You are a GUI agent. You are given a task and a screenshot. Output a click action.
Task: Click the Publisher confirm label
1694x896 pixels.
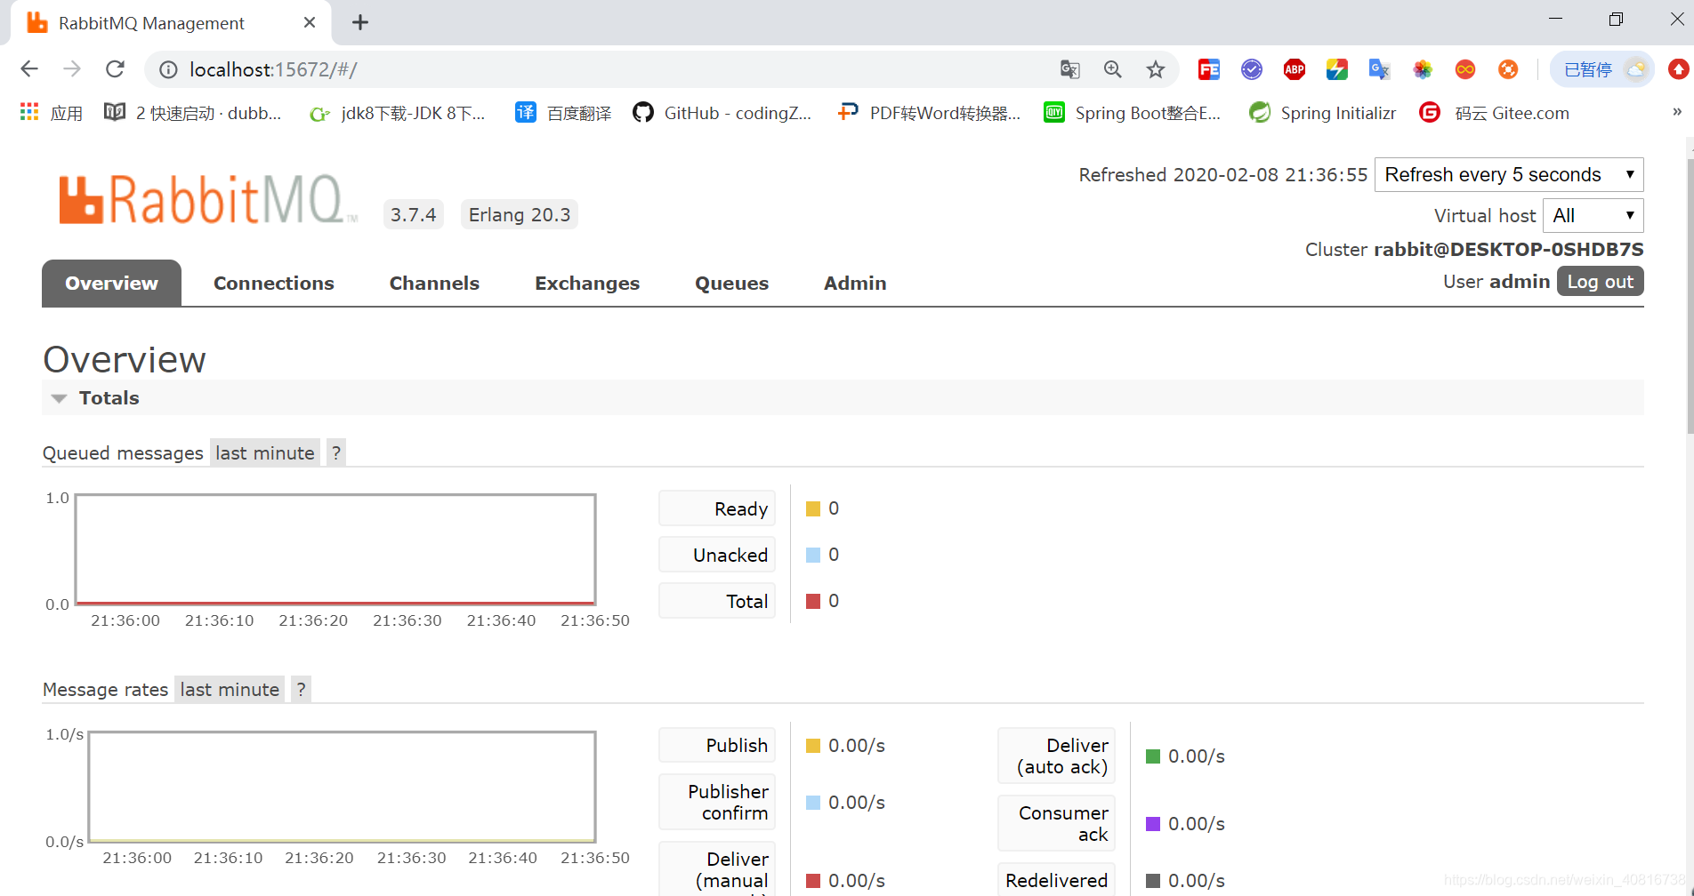[x=717, y=803]
